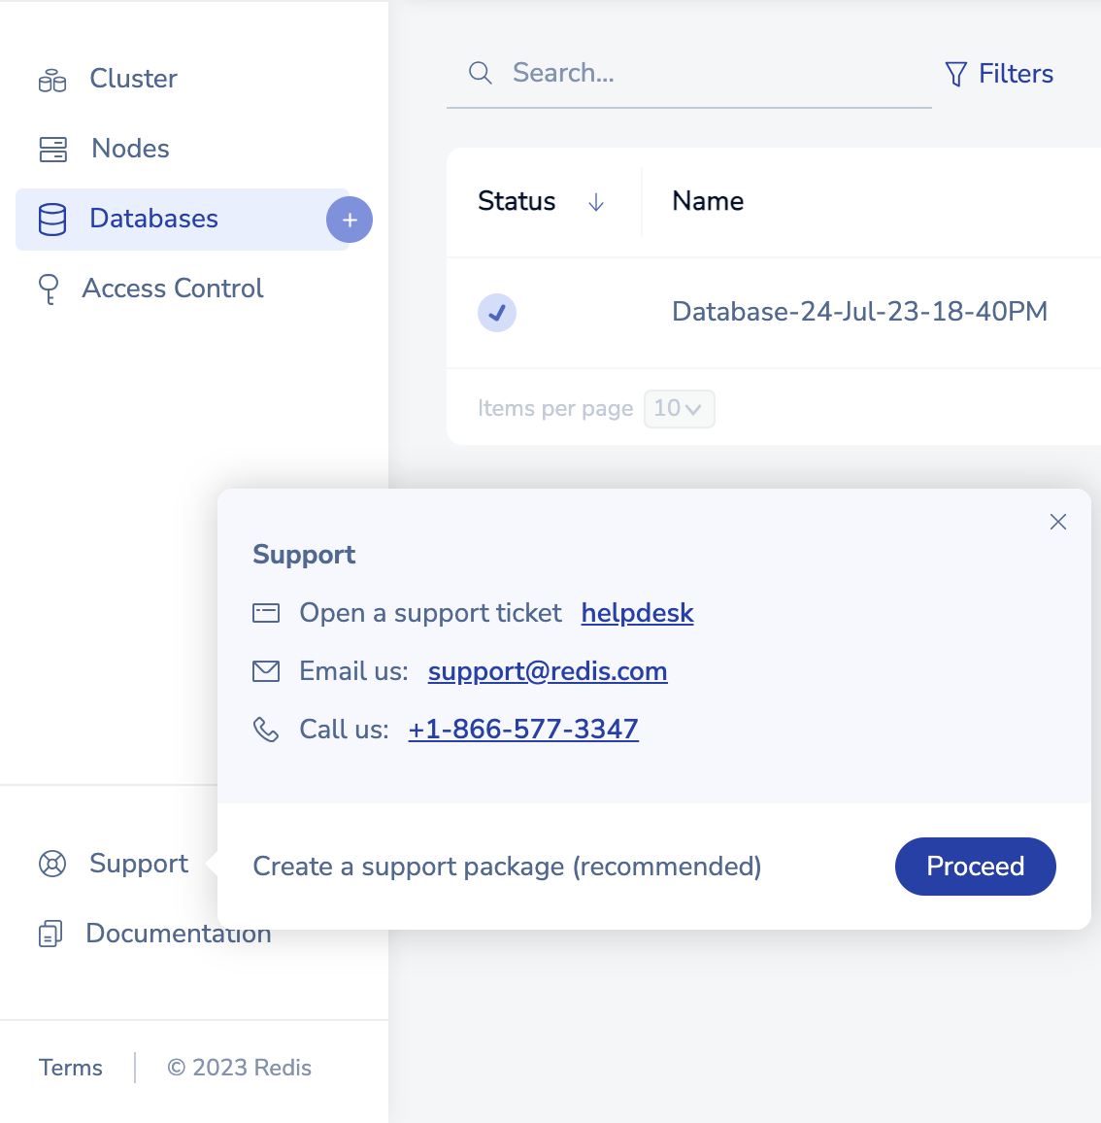This screenshot has height=1123, width=1101.
Task: Click the Support life-ring icon
Action: (x=51, y=864)
